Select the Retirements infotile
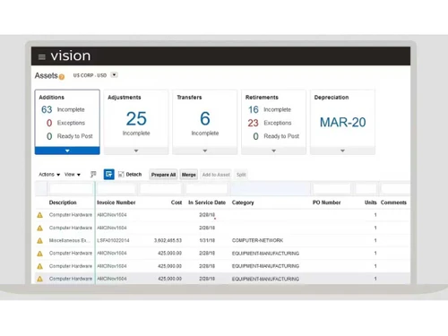The width and height of the screenshot is (448, 336). [x=273, y=122]
